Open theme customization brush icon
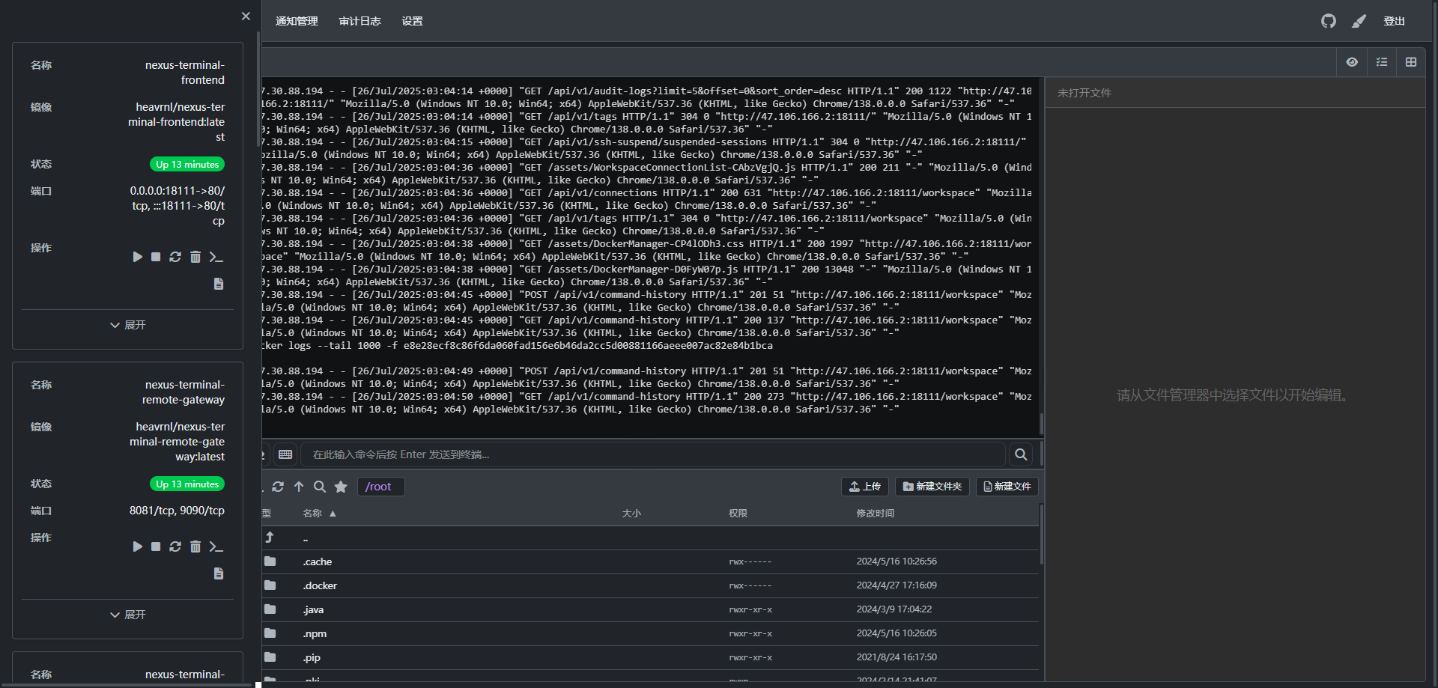This screenshot has height=688, width=1438. tap(1359, 21)
